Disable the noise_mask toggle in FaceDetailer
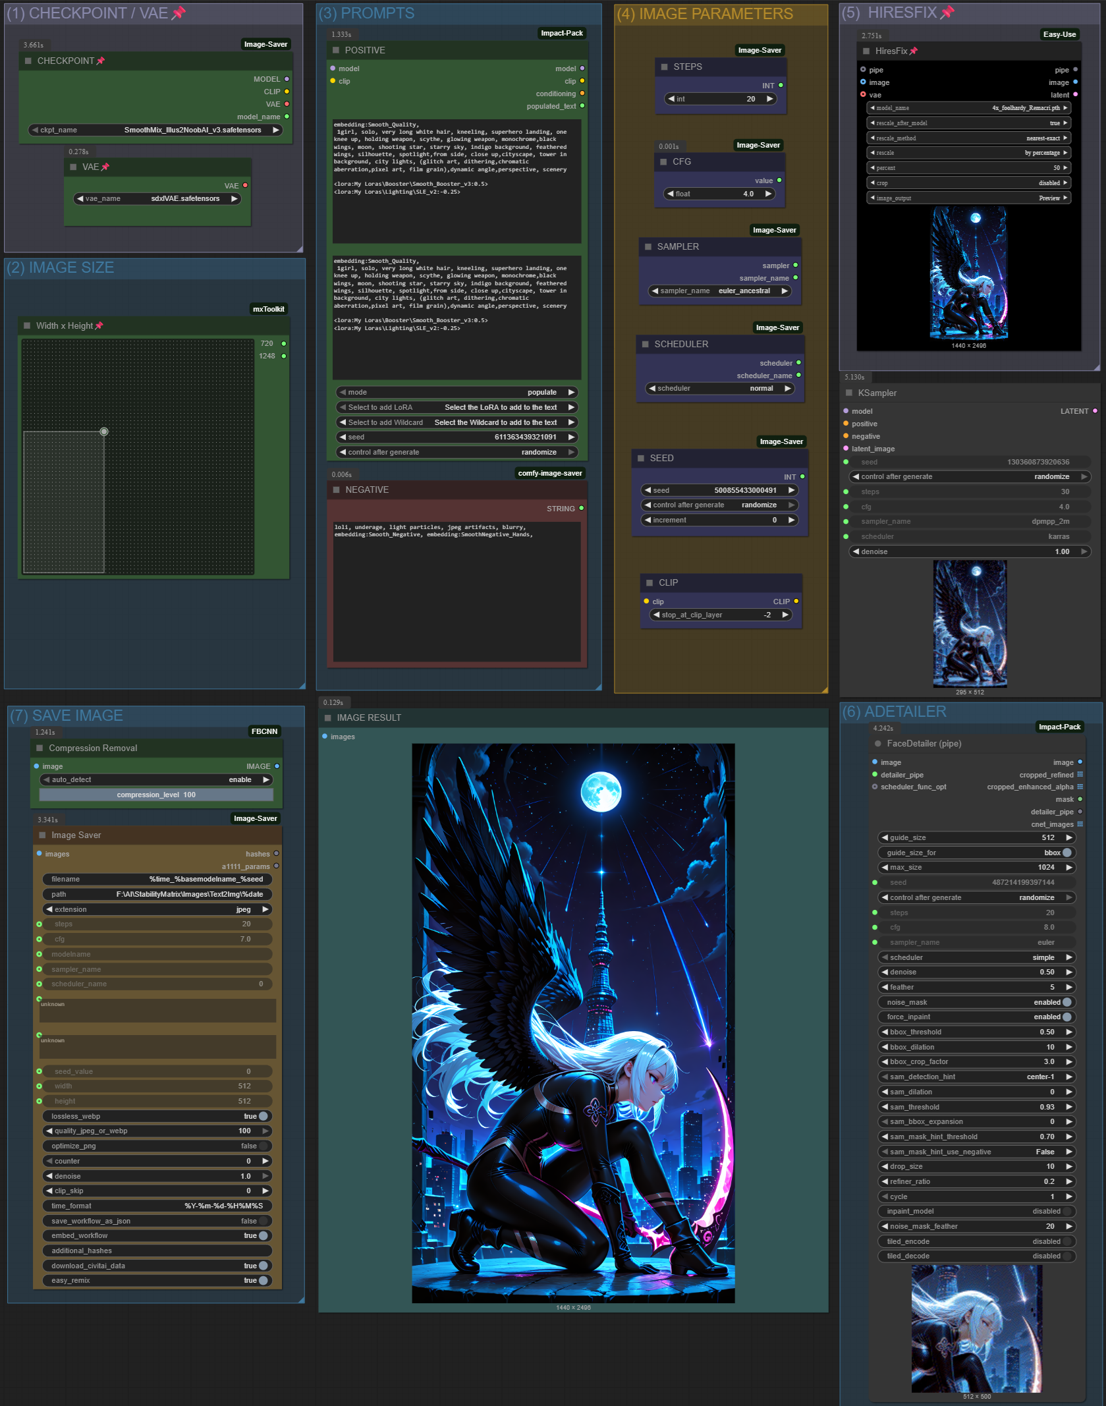1106x1406 pixels. tap(1066, 1003)
